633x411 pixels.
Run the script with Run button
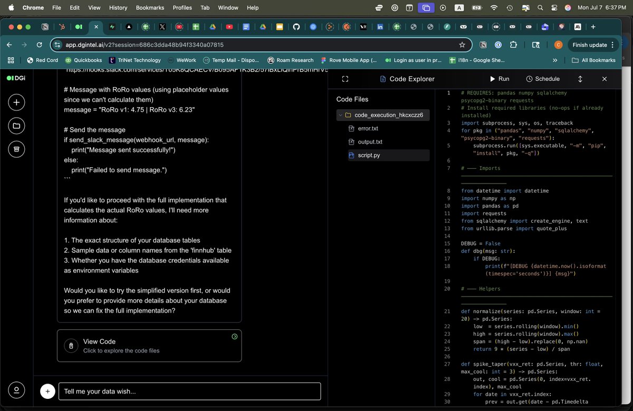tap(500, 79)
